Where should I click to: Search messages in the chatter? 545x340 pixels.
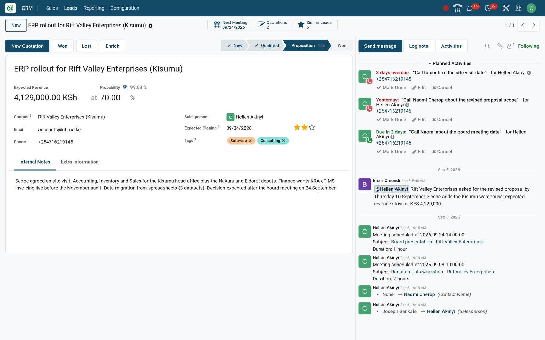coord(487,46)
